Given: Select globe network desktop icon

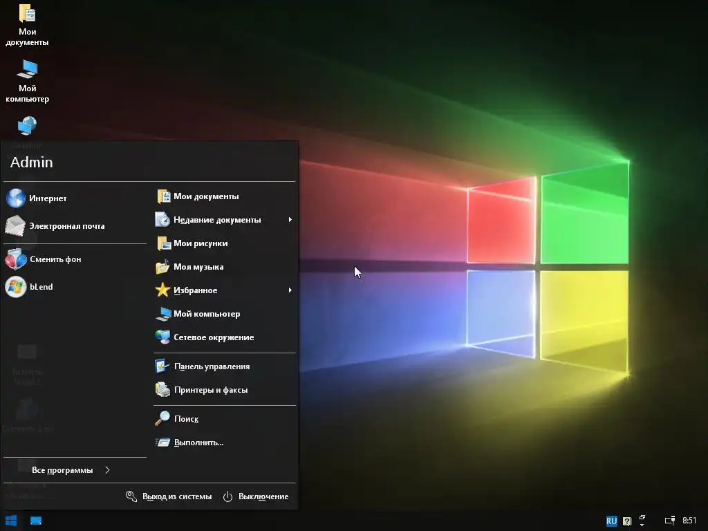Looking at the screenshot, I should coord(27,126).
